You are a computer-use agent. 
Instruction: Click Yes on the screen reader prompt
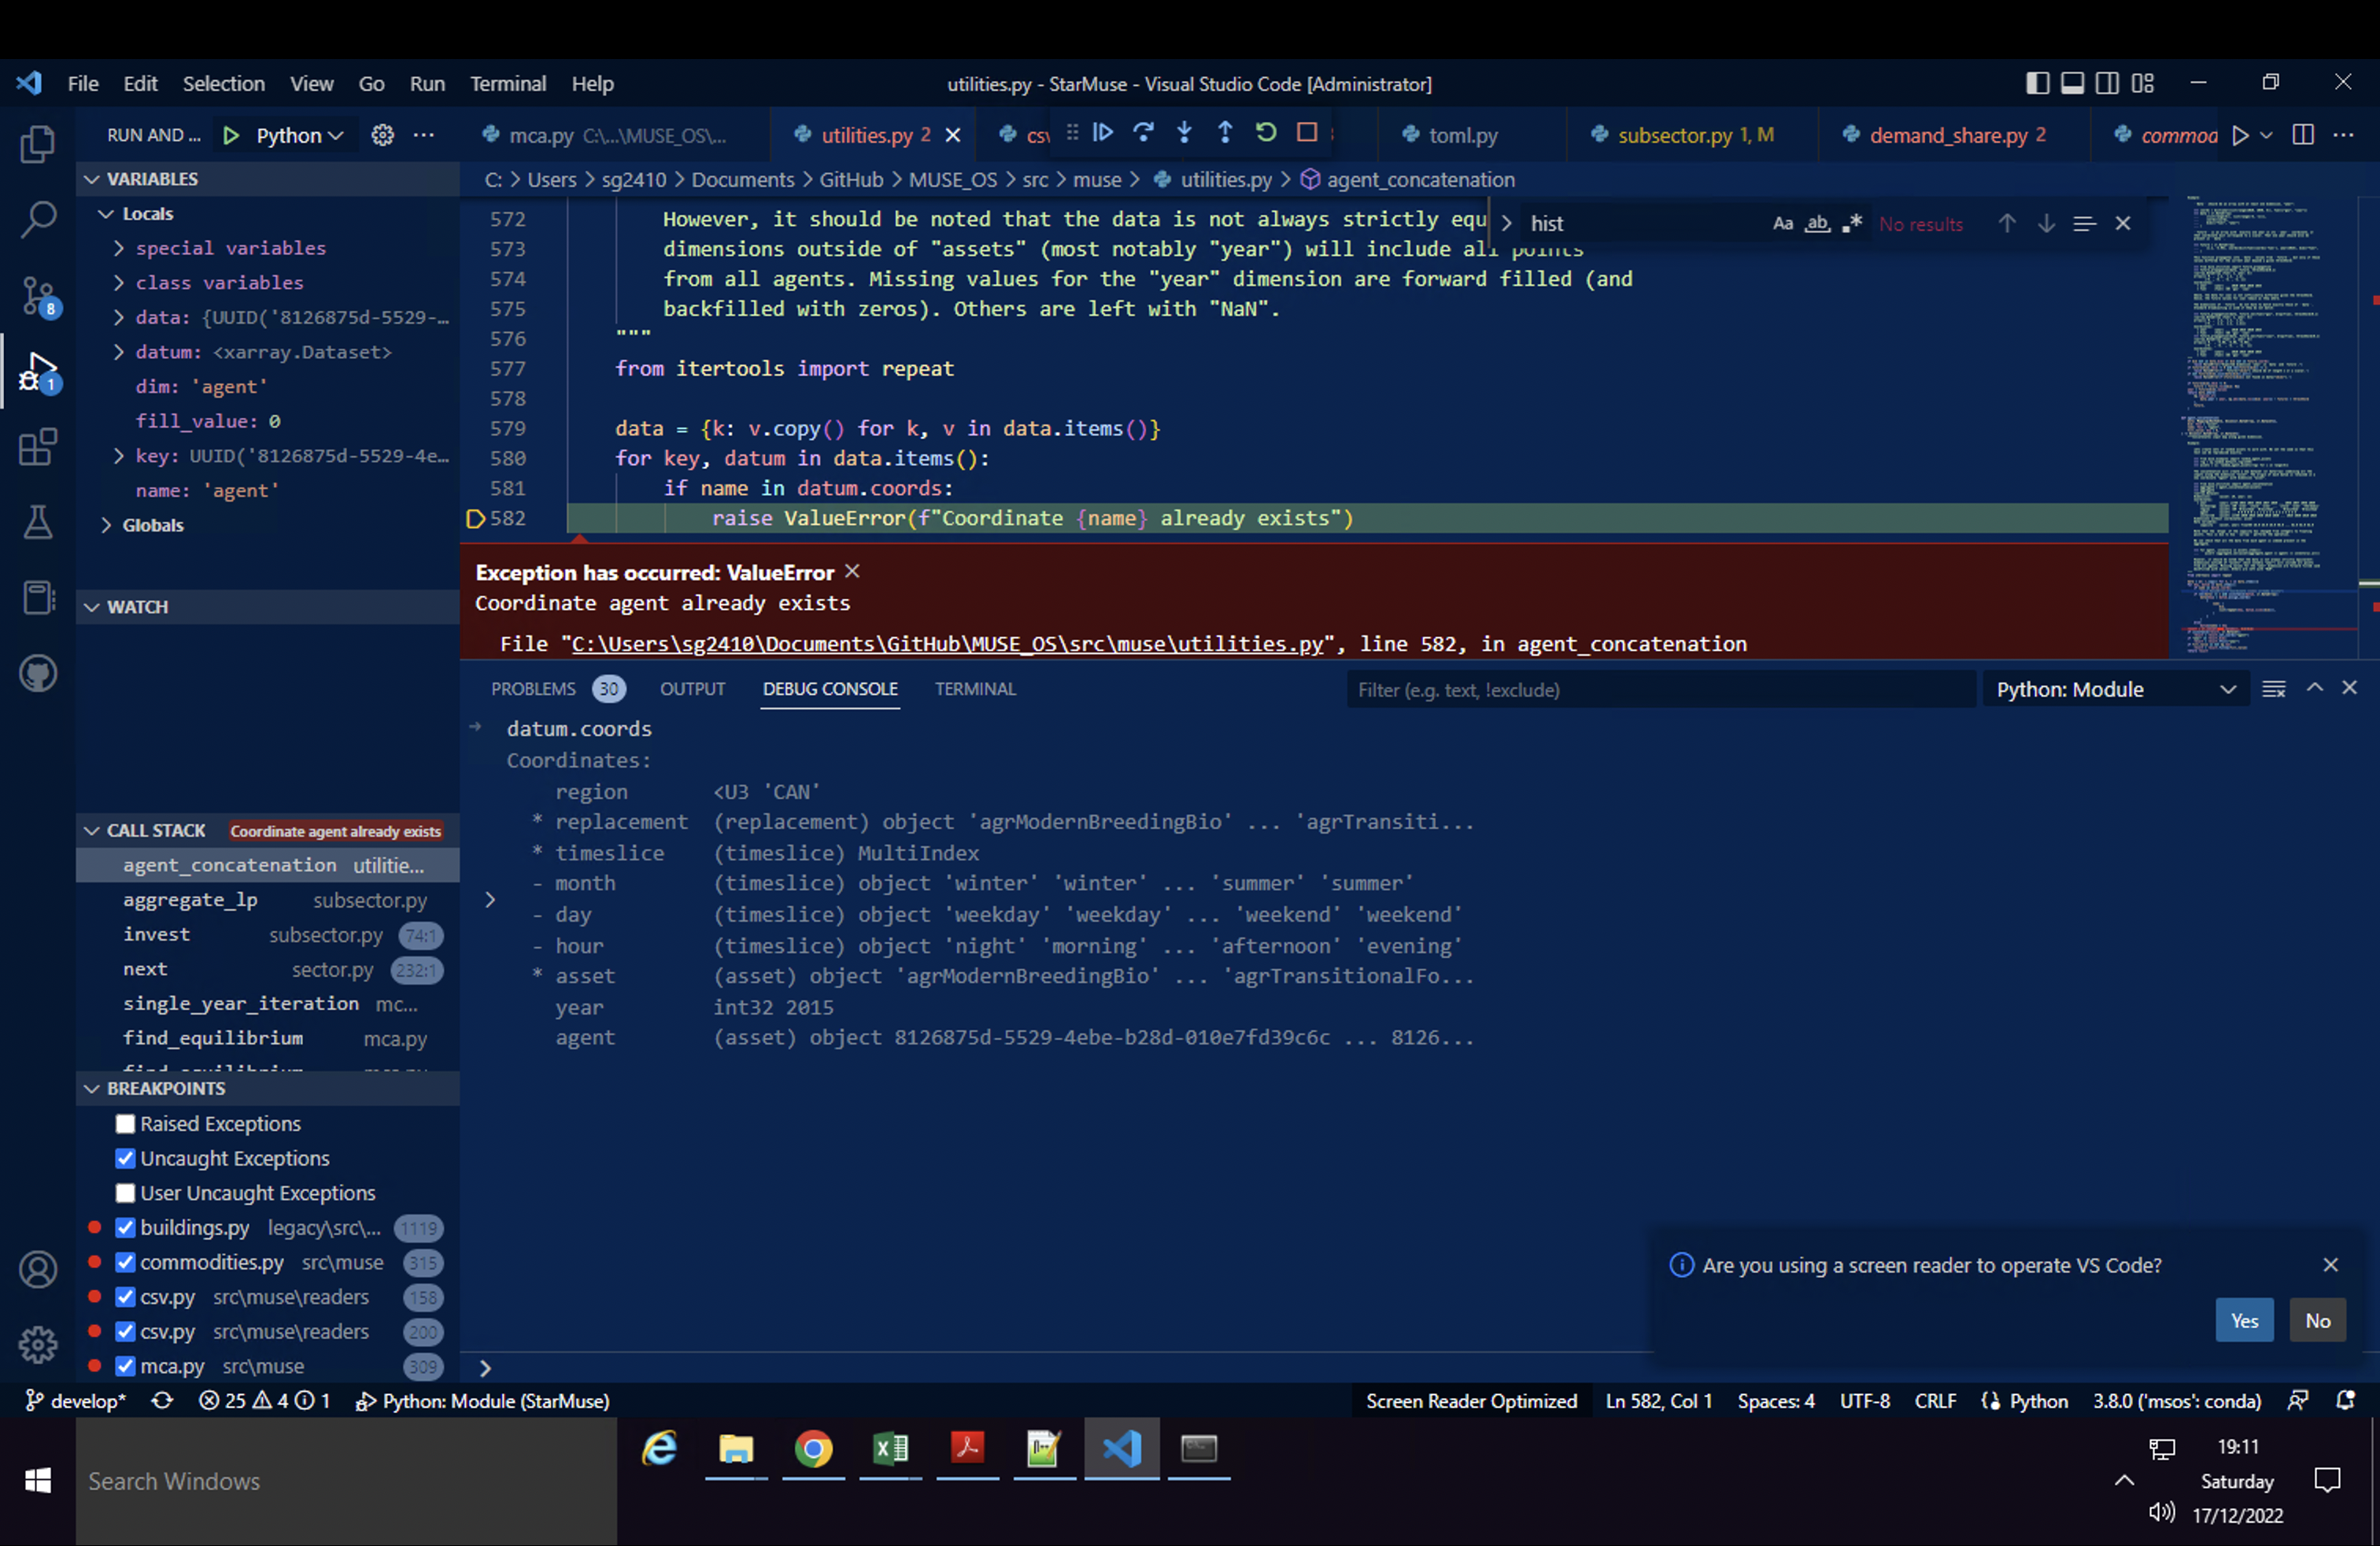pyautogui.click(x=2244, y=1320)
